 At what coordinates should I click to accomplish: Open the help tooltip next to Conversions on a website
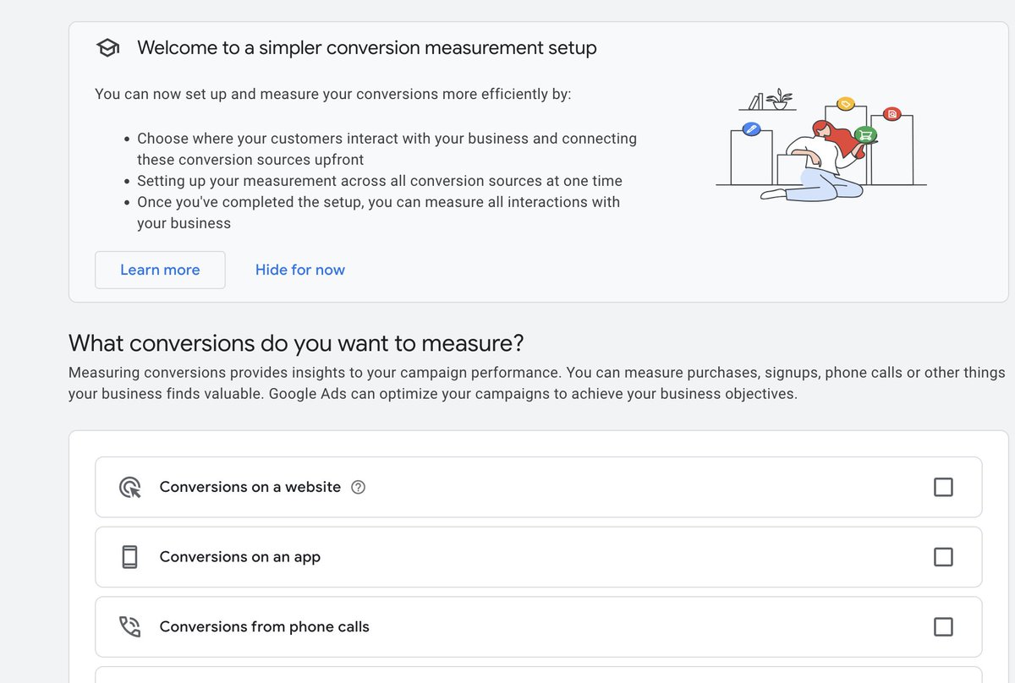[x=358, y=487]
